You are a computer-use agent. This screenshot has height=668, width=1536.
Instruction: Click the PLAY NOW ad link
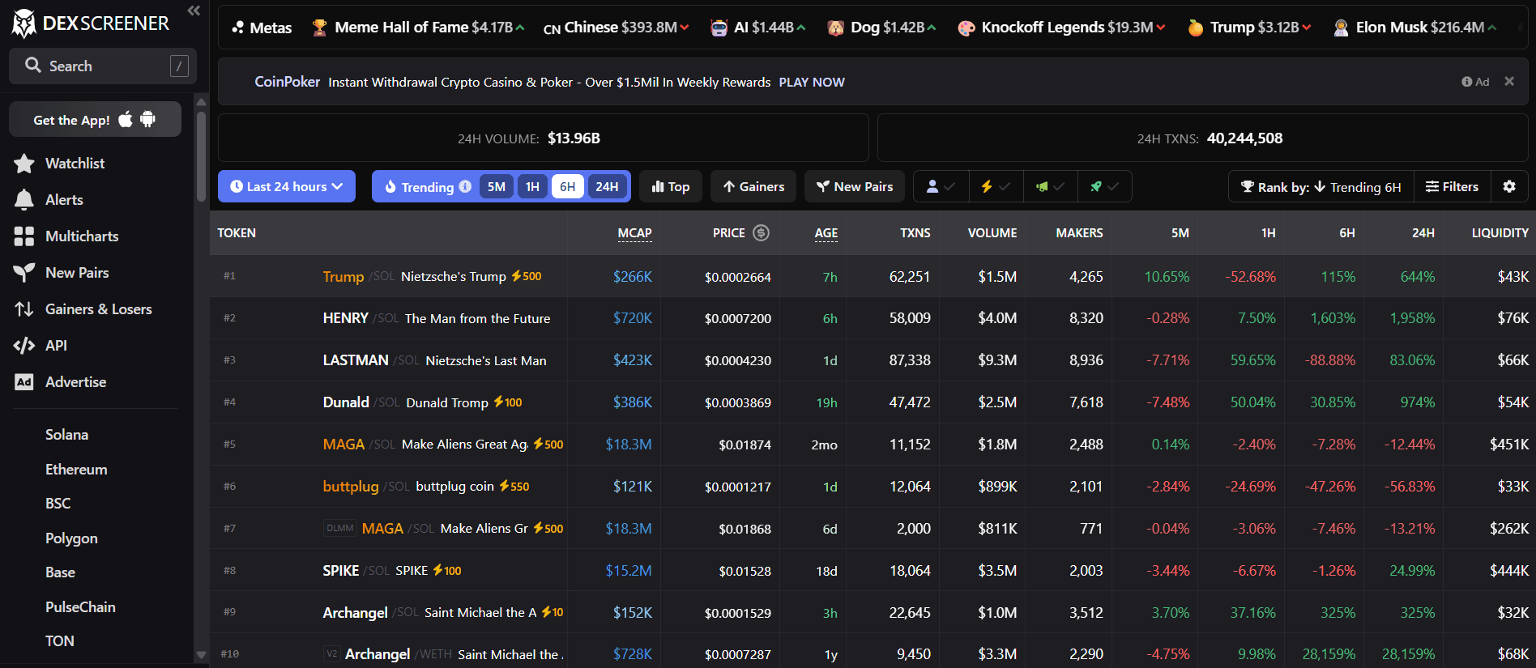point(811,83)
